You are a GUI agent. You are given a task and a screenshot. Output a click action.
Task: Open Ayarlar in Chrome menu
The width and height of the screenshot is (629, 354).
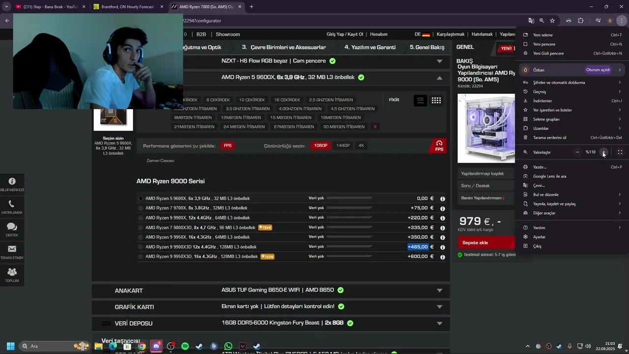click(572, 237)
